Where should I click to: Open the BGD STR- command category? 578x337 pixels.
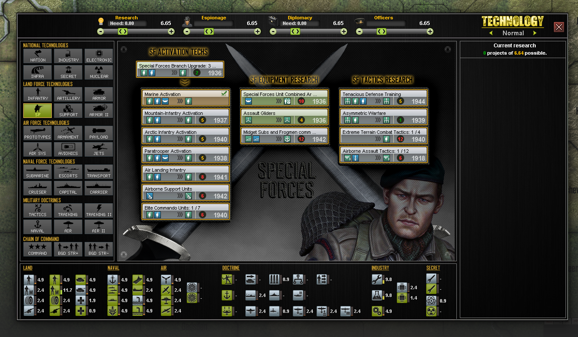[x=99, y=249]
